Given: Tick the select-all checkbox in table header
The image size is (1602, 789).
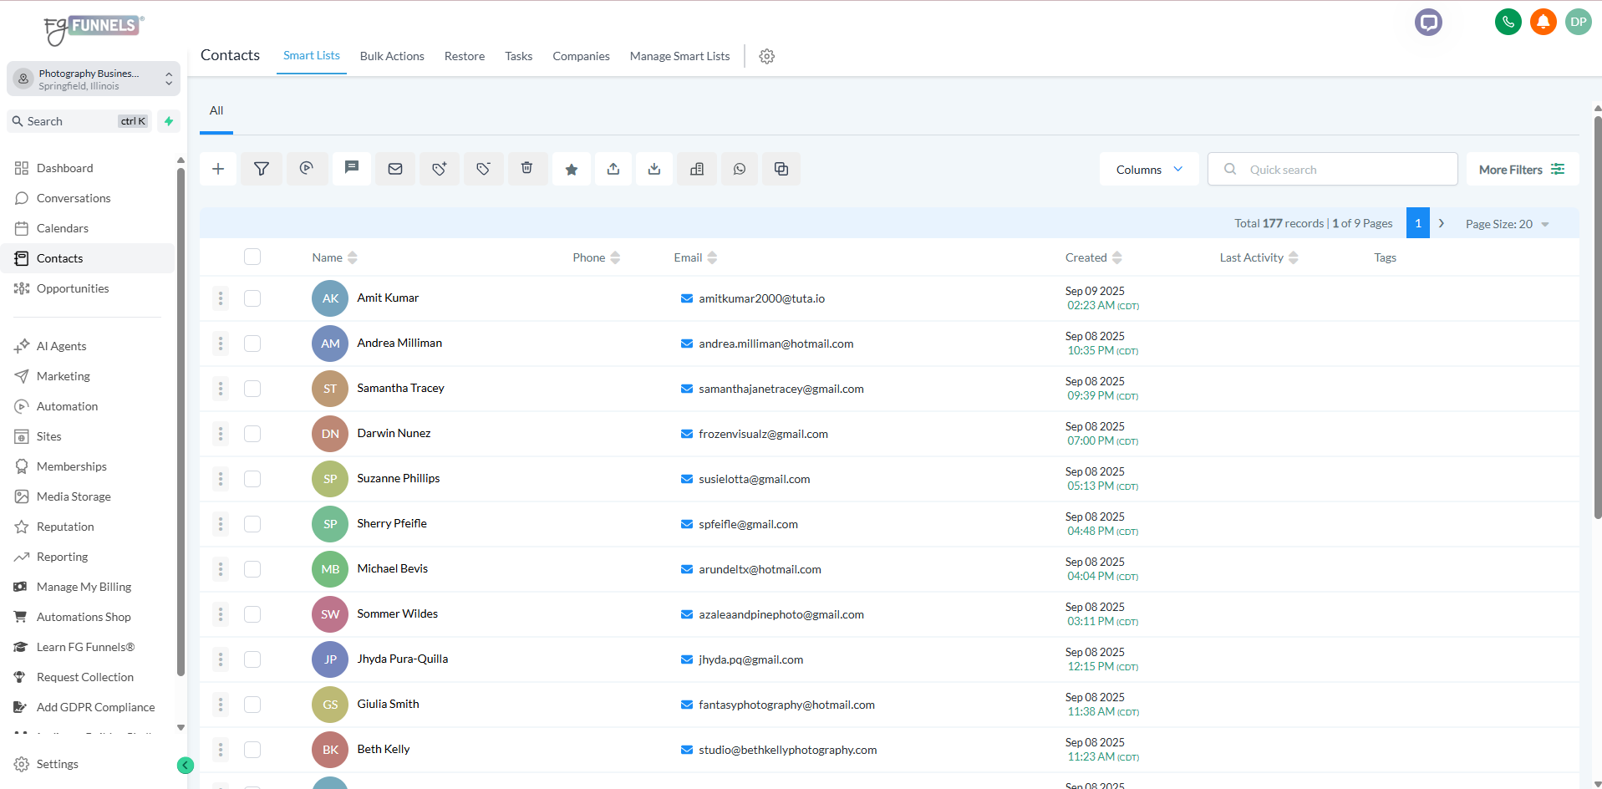Looking at the screenshot, I should [252, 257].
